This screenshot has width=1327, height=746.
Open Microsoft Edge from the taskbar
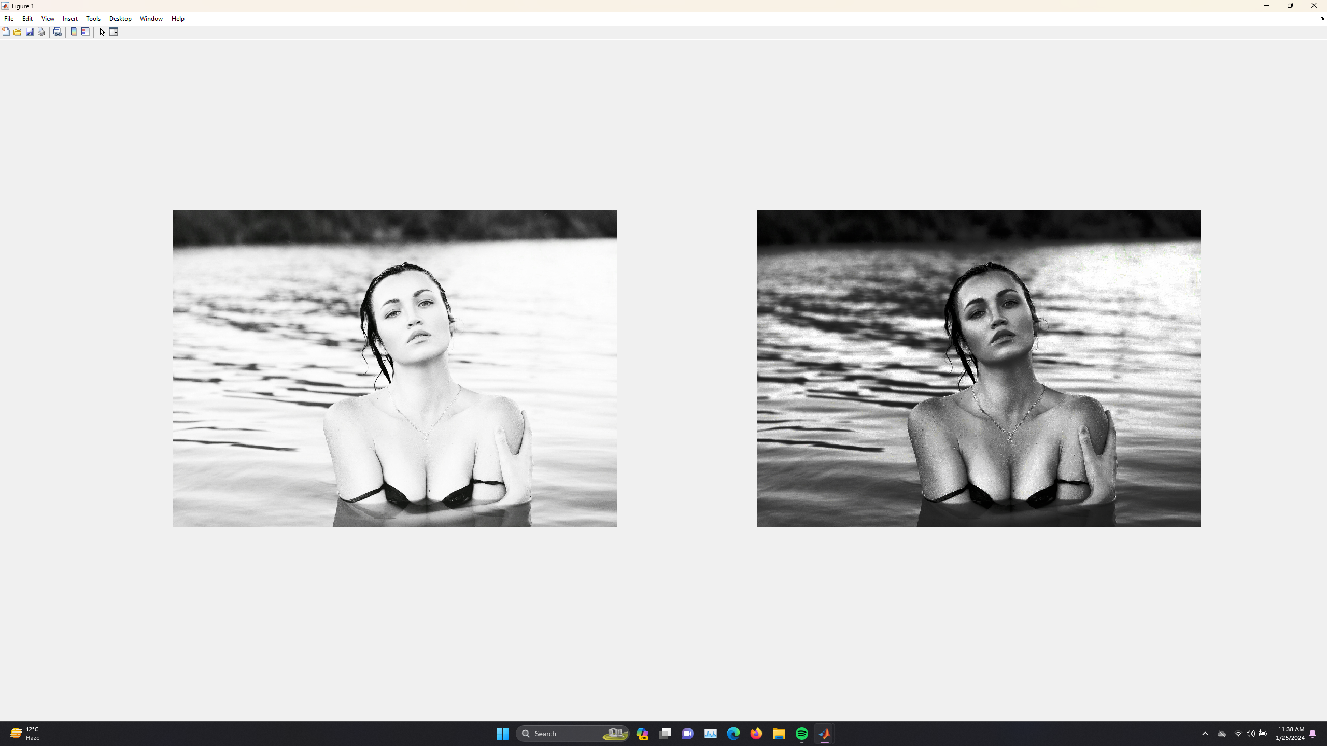pyautogui.click(x=733, y=733)
